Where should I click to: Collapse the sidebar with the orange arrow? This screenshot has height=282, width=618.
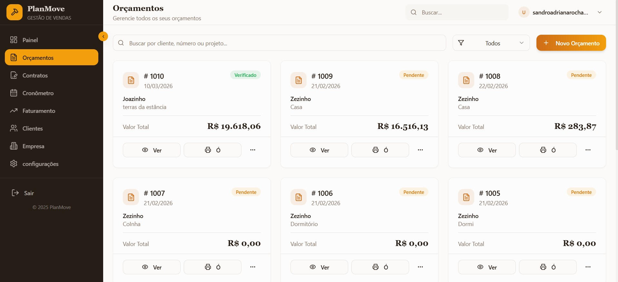pyautogui.click(x=103, y=36)
